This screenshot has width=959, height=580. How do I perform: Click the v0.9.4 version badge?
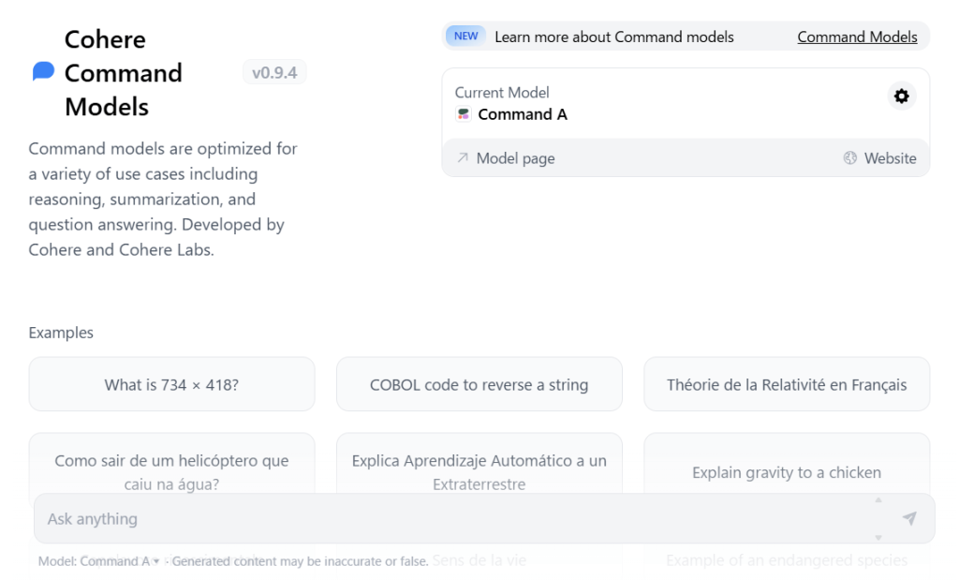[x=274, y=72]
